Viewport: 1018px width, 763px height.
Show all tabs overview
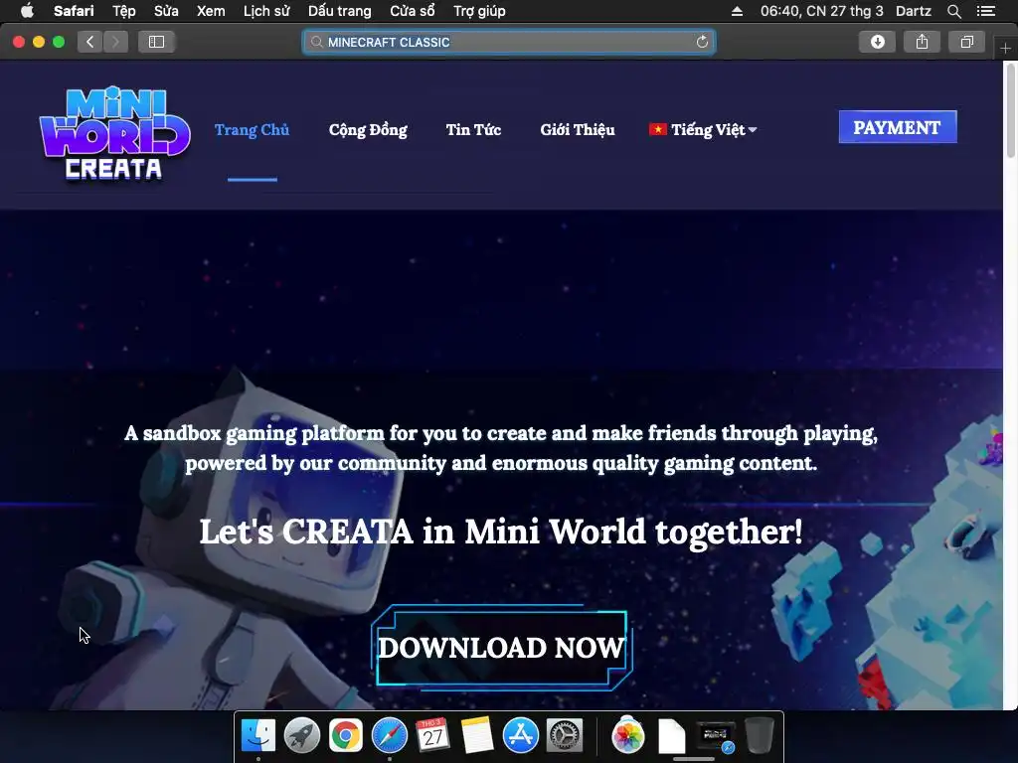pos(966,42)
